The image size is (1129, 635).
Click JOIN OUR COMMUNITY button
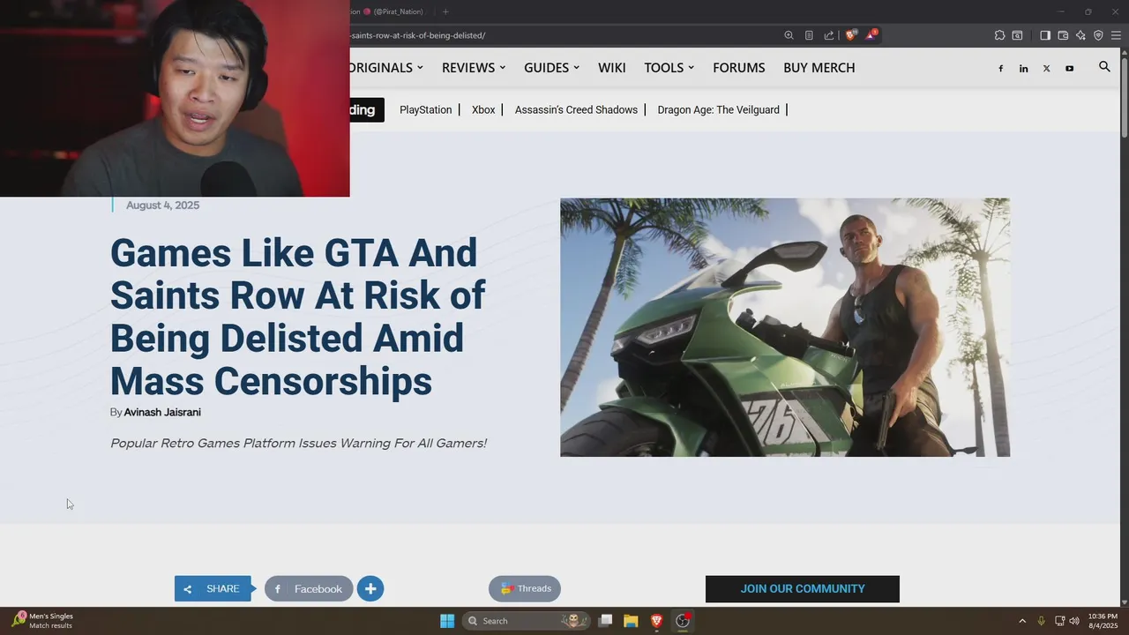point(803,588)
